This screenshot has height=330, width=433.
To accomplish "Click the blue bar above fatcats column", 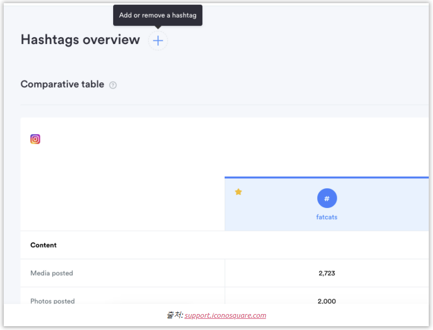I will tap(327, 177).
